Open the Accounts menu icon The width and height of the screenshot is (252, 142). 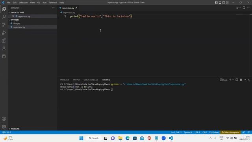pos(4,119)
